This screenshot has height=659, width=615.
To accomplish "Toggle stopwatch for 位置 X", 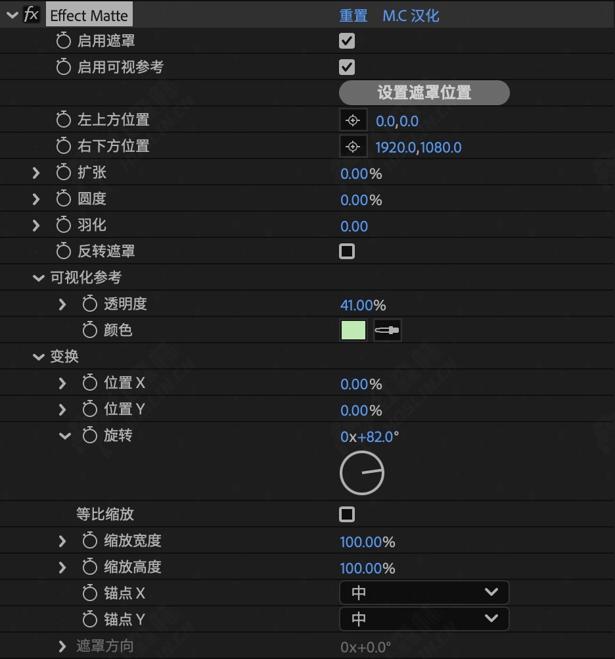I will pyautogui.click(x=89, y=383).
